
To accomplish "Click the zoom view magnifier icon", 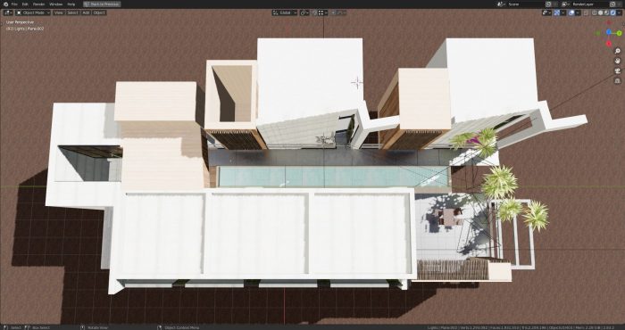I will pyautogui.click(x=618, y=51).
